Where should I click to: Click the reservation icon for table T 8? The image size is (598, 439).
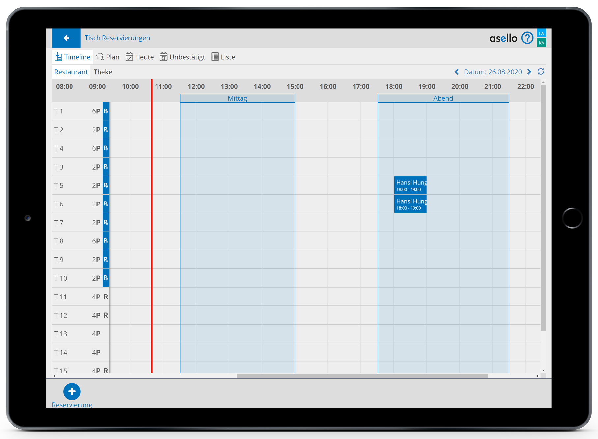tap(106, 241)
